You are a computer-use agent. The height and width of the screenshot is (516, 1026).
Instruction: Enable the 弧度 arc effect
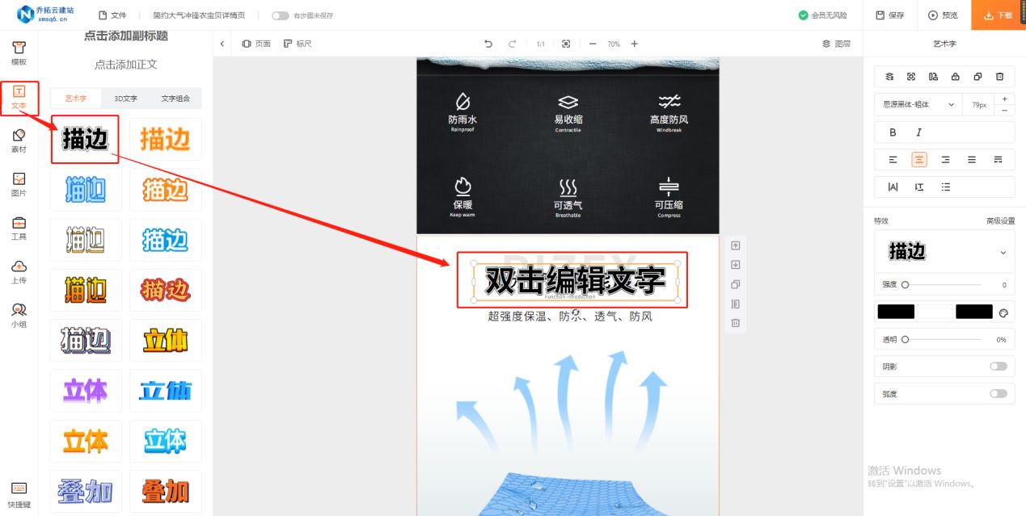(1000, 393)
